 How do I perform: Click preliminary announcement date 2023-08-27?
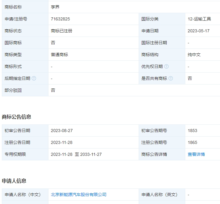tap(62, 131)
